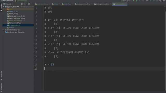Expand the venv folder
Screen dimensions: 166x93
point(5,9)
